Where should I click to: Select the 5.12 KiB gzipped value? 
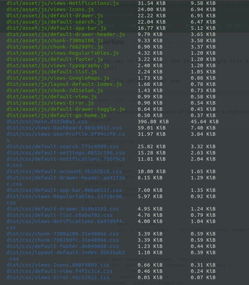203,28
